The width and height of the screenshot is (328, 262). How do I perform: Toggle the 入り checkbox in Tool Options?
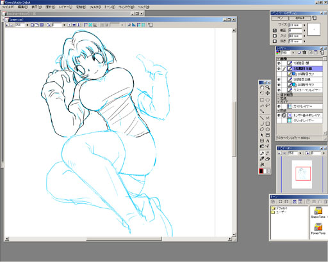click(275, 36)
